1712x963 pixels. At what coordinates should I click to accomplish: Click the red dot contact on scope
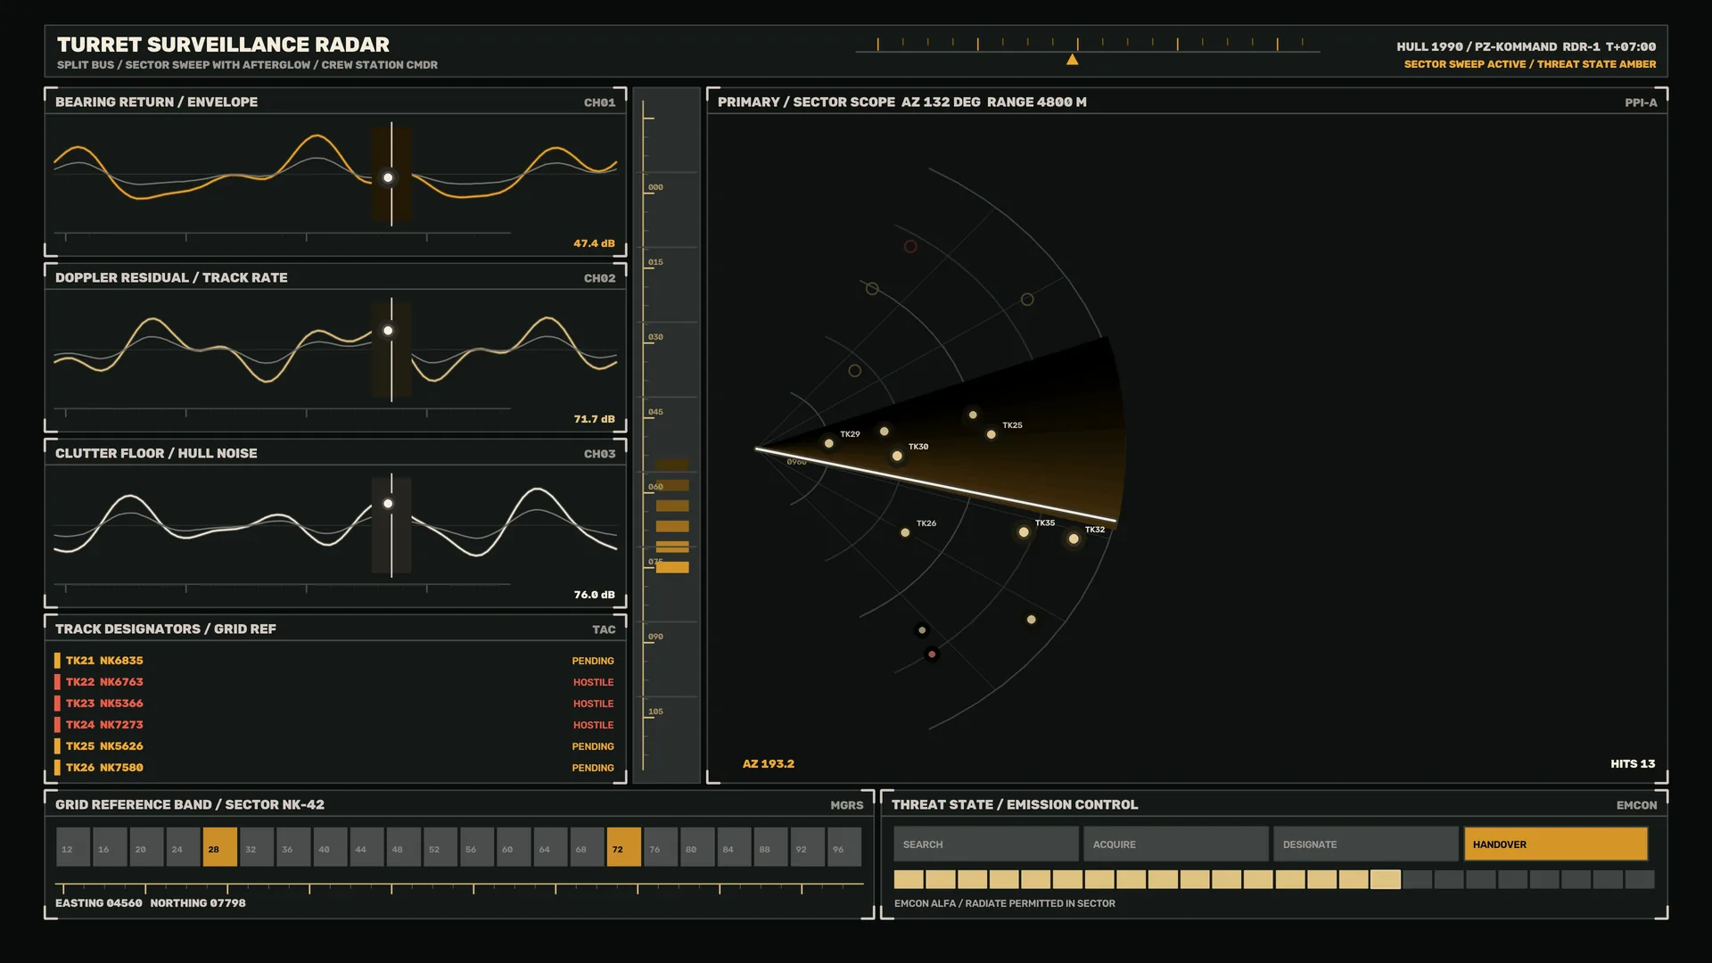tap(932, 654)
